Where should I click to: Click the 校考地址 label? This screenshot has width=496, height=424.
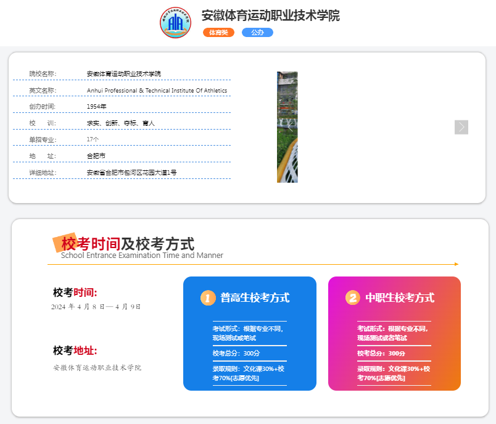[x=75, y=351]
